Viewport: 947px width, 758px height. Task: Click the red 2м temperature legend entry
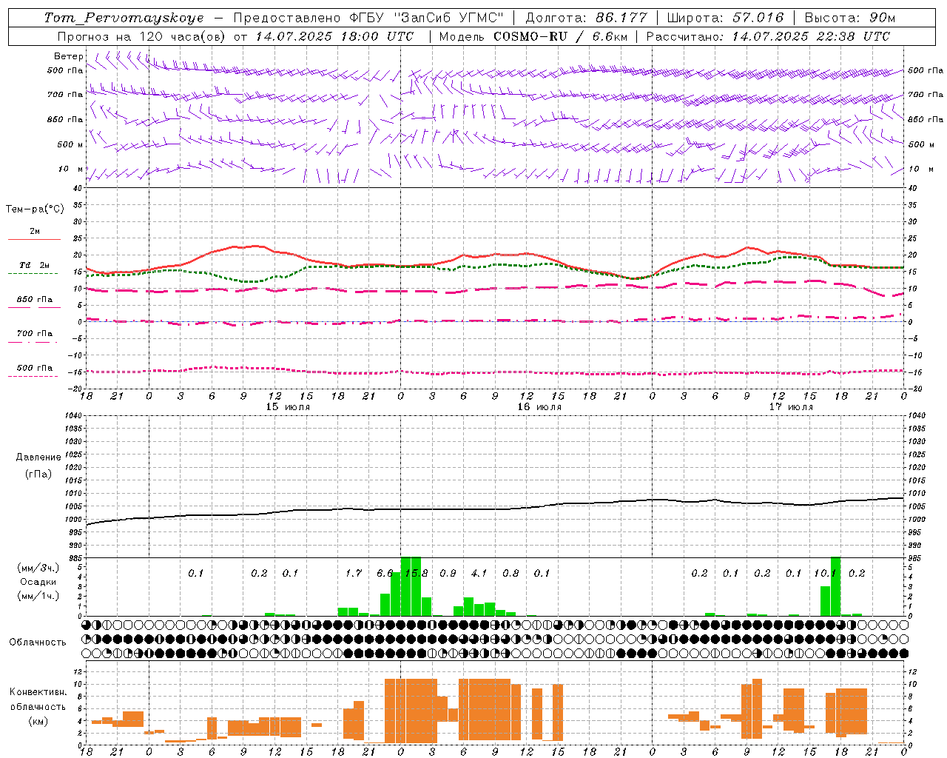tap(34, 233)
